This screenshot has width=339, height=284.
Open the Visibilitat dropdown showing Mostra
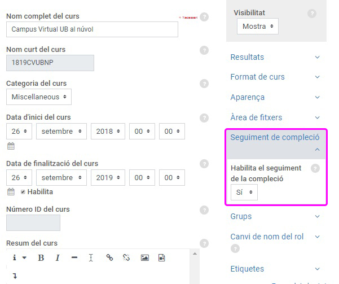pos(257,27)
